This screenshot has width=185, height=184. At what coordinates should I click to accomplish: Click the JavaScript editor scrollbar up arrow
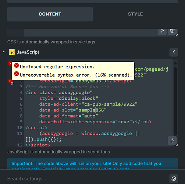point(175,63)
